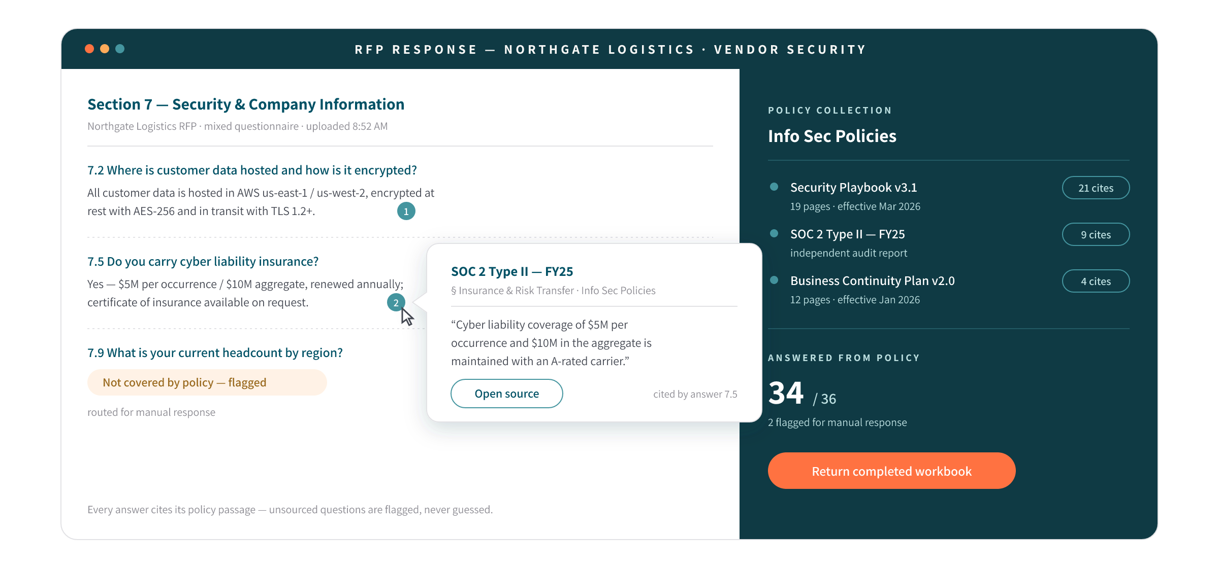Click the 'Not covered by policy — flagged' tag
Viewport: 1219px width, 568px height.
coord(207,382)
